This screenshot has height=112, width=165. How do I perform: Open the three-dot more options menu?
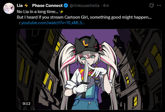pyautogui.click(x=159, y=6)
